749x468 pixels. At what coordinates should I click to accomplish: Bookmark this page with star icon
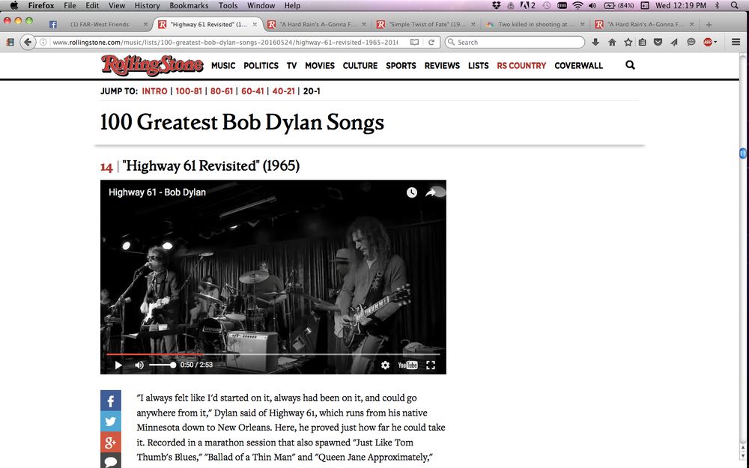628,42
